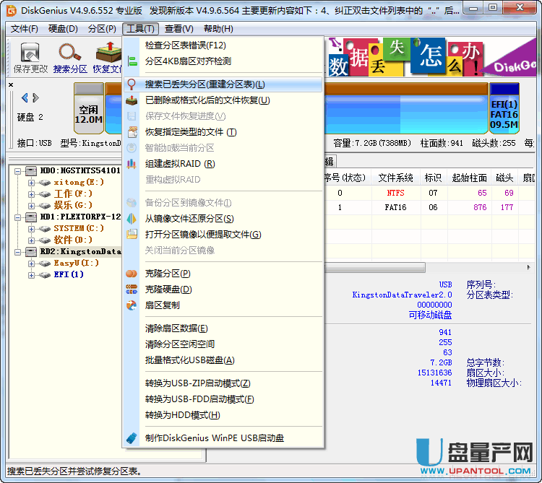Image resolution: width=542 pixels, height=483 pixels.
Task: Expand the SYSTEM(C:) tree node
Action: click(31, 229)
